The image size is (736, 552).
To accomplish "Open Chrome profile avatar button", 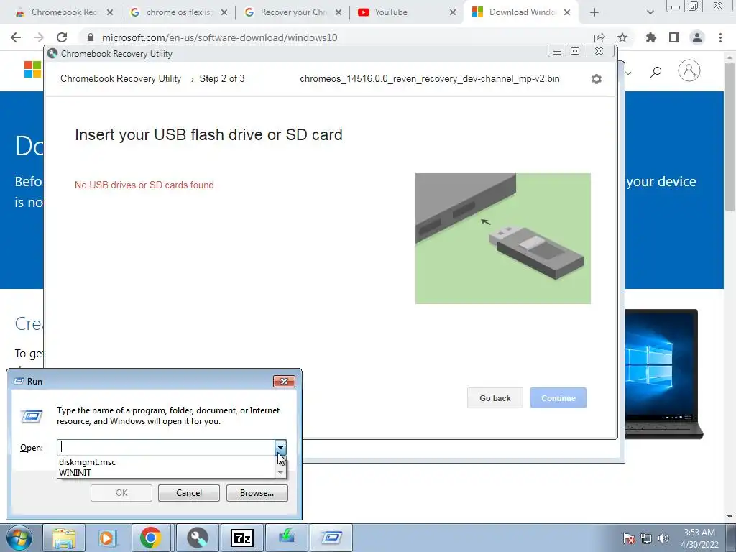I will 697,37.
